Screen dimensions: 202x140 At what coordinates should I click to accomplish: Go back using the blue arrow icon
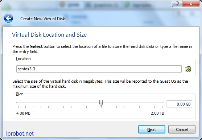point(8,18)
